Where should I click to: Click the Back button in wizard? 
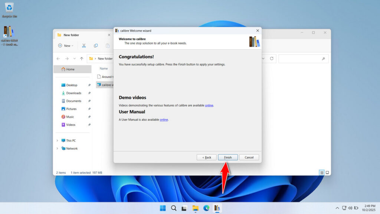207,158
